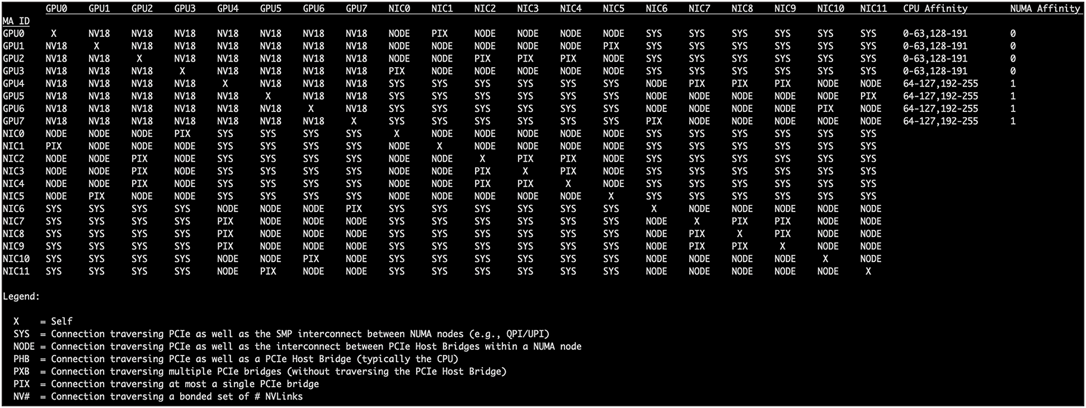The width and height of the screenshot is (1086, 408).
Task: Click PIX in NIC5 row under GPU1
Action: [96, 196]
